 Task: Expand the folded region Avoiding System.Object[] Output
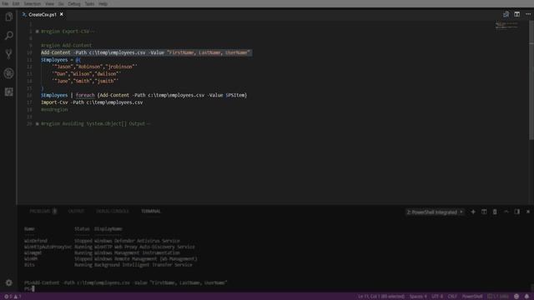point(37,124)
